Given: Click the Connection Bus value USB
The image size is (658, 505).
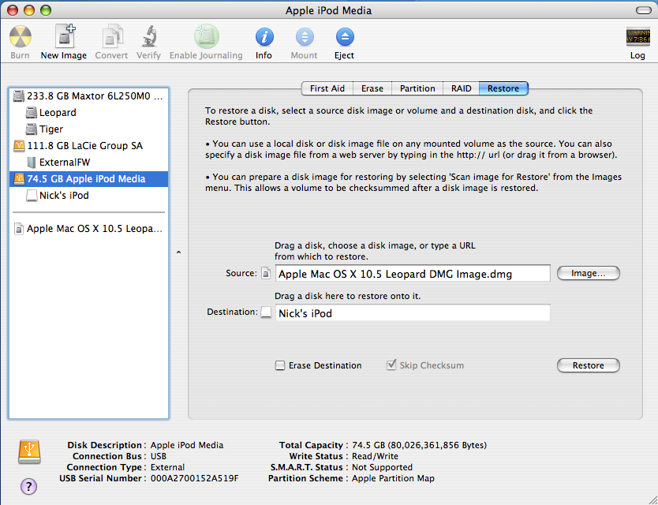Looking at the screenshot, I should pos(159,456).
